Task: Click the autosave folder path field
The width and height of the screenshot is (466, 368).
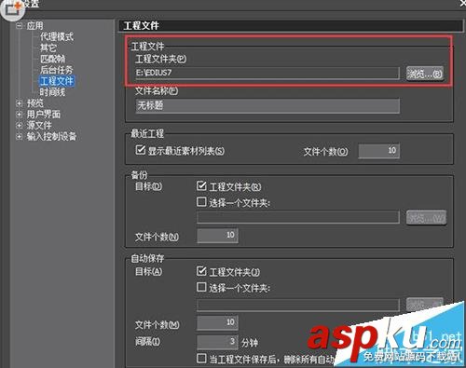Action: tap(298, 305)
